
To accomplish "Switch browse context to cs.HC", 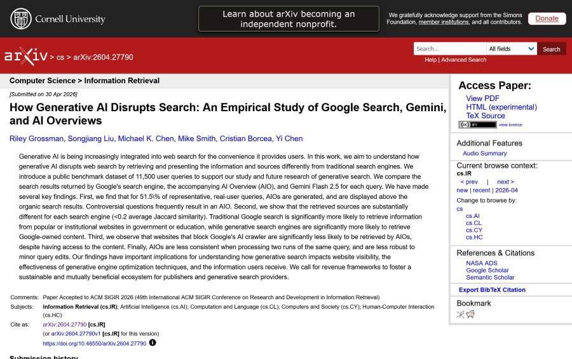I will pyautogui.click(x=474, y=237).
